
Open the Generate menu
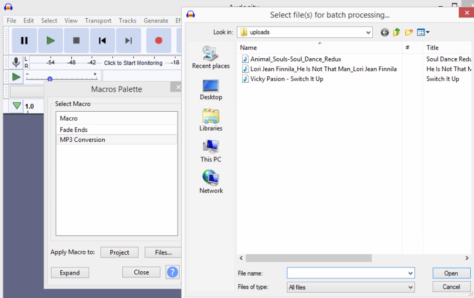pyautogui.click(x=156, y=21)
